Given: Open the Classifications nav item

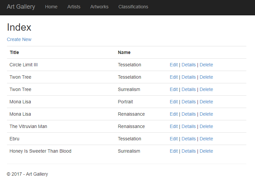Looking at the screenshot, I should point(133,7).
